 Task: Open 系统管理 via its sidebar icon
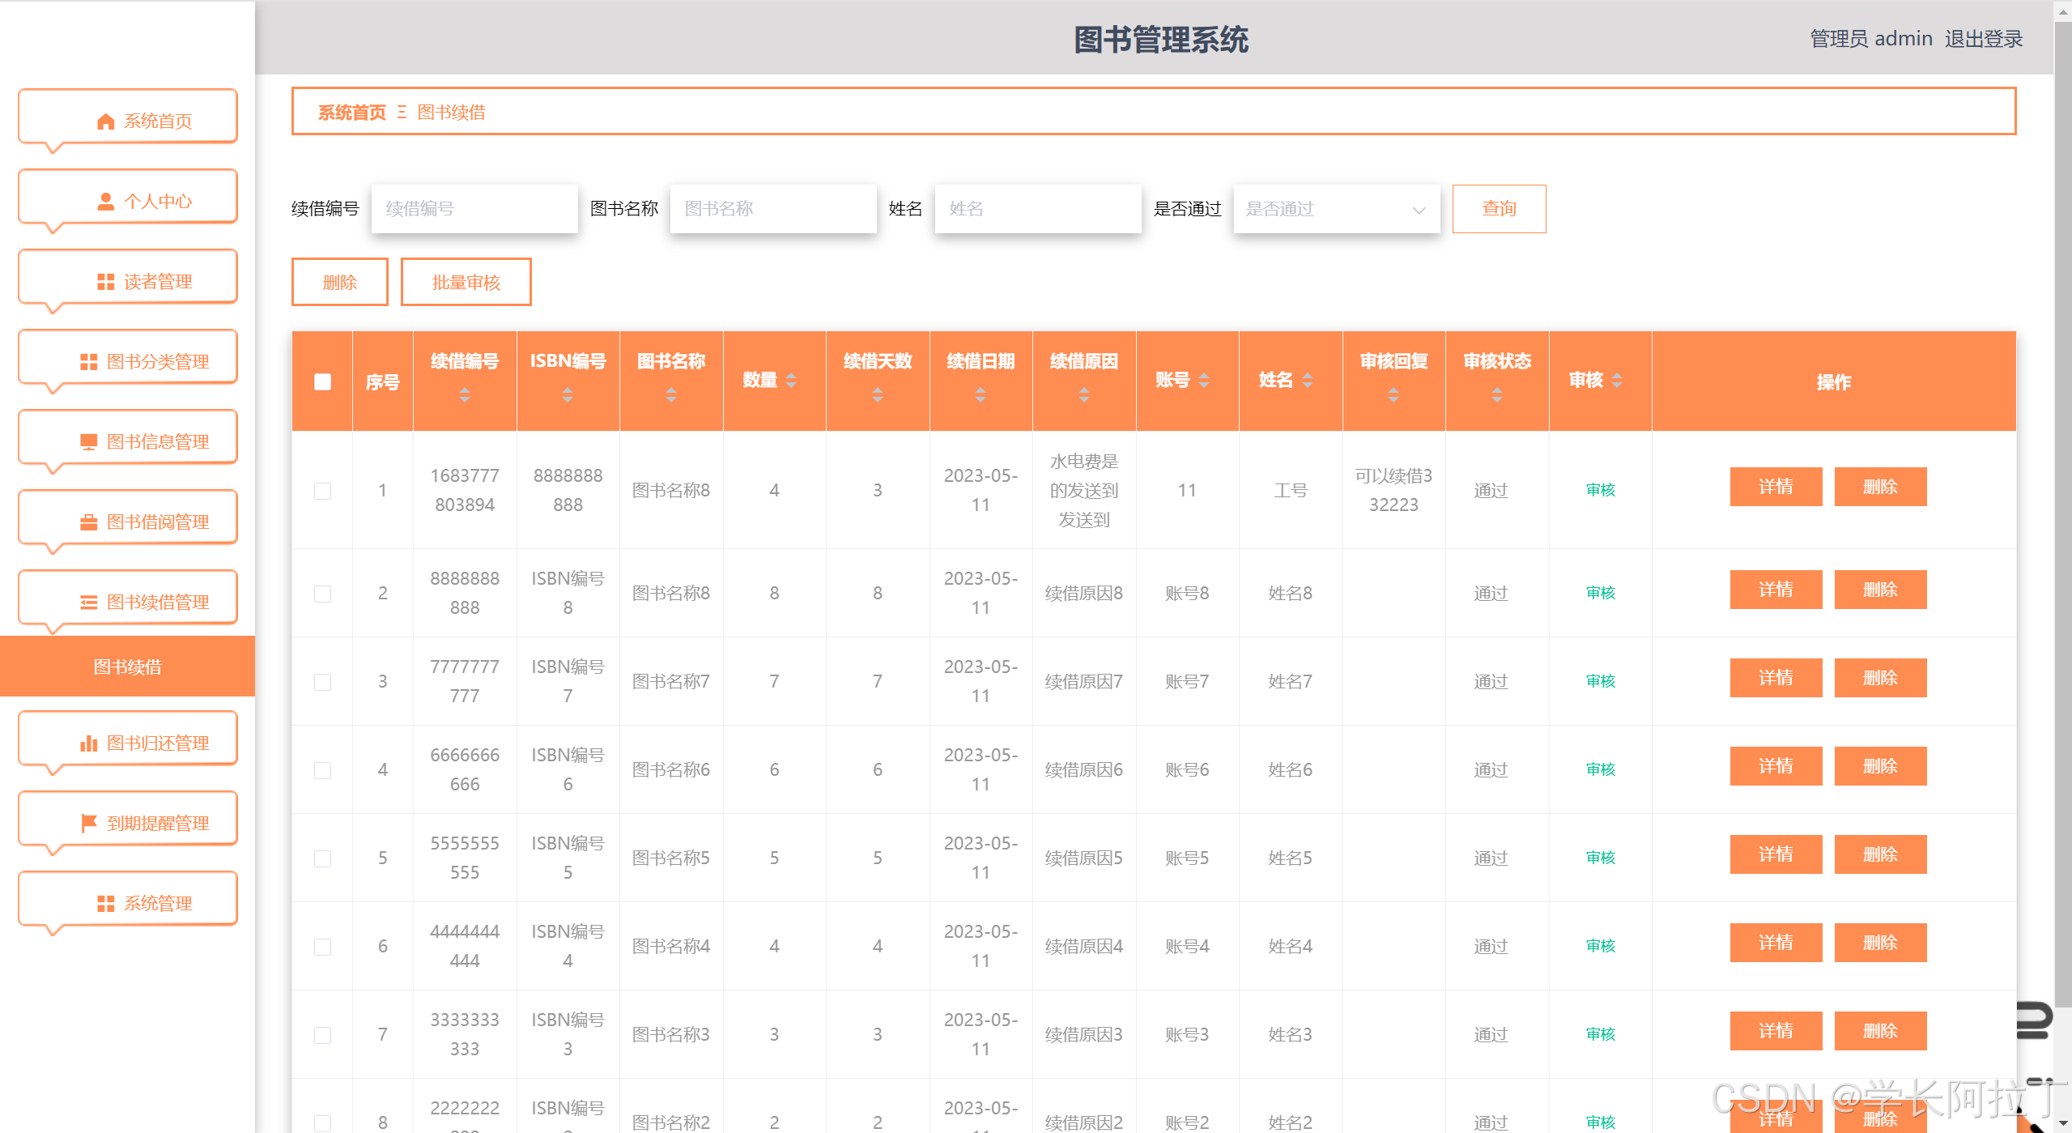click(x=104, y=901)
